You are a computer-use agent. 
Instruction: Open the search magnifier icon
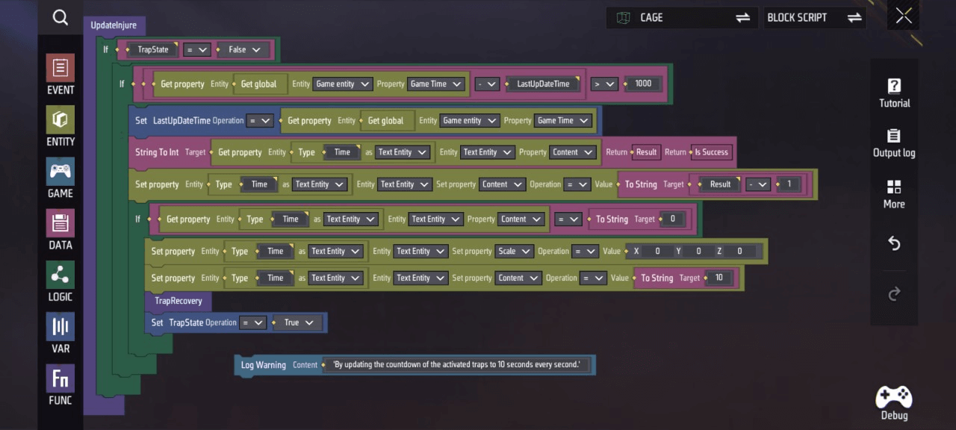click(60, 17)
